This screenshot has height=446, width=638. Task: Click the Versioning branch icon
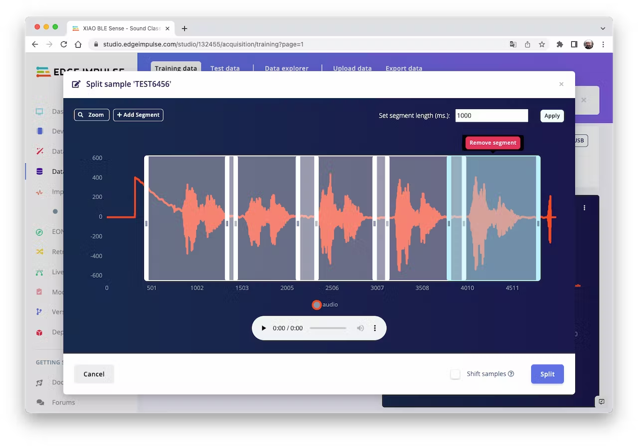[x=40, y=312]
